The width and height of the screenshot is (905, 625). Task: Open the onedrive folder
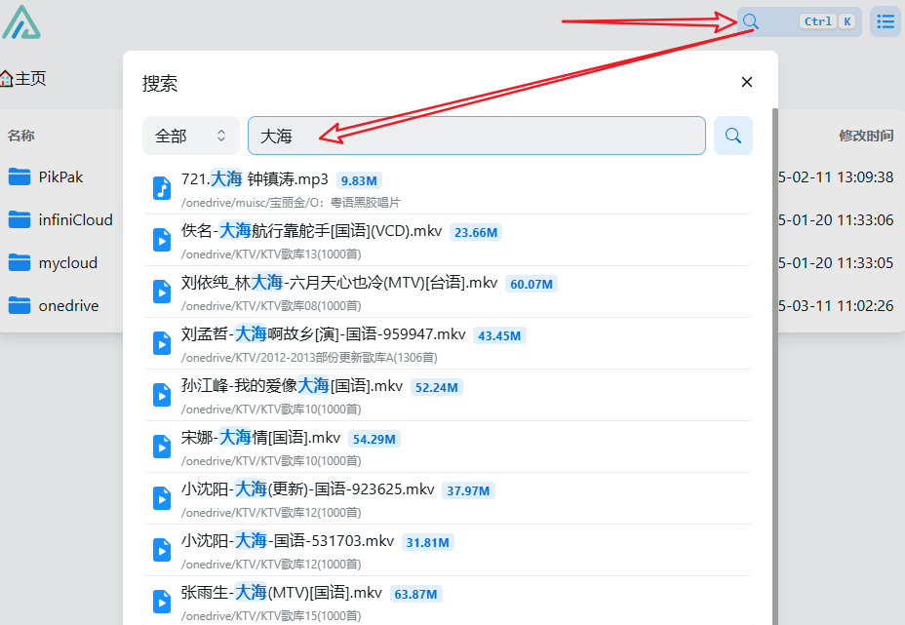click(x=68, y=305)
